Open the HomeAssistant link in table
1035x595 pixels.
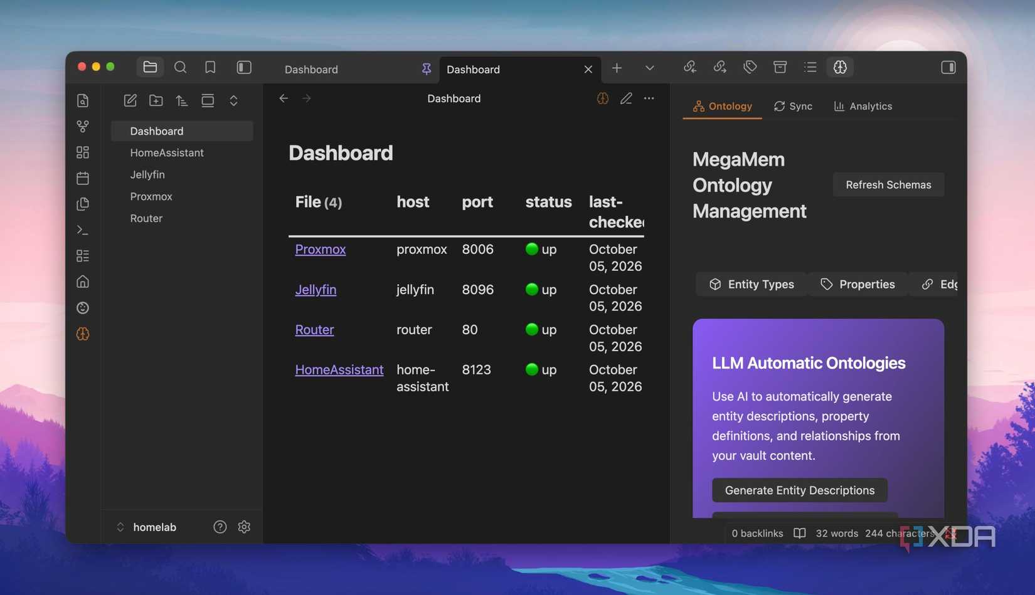pyautogui.click(x=339, y=370)
